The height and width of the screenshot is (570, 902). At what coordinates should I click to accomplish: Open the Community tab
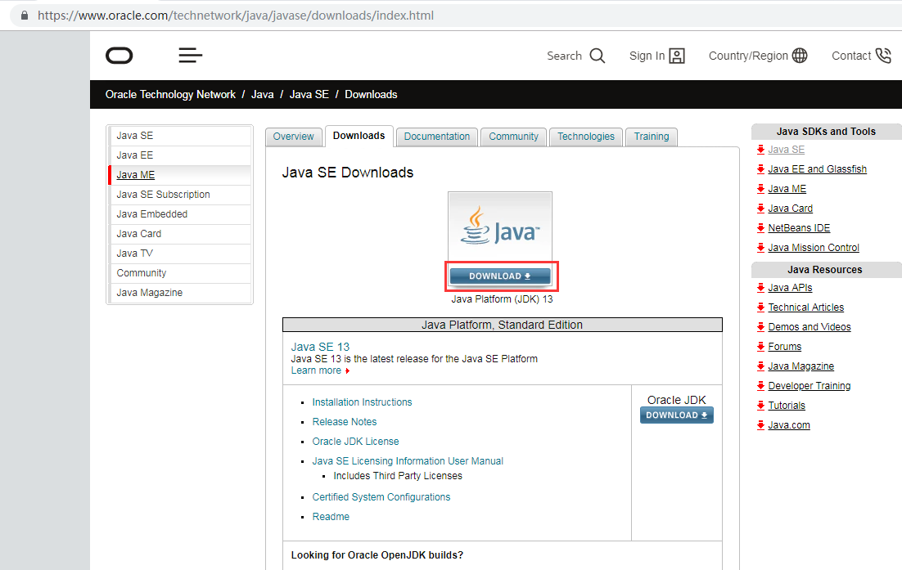pos(514,137)
